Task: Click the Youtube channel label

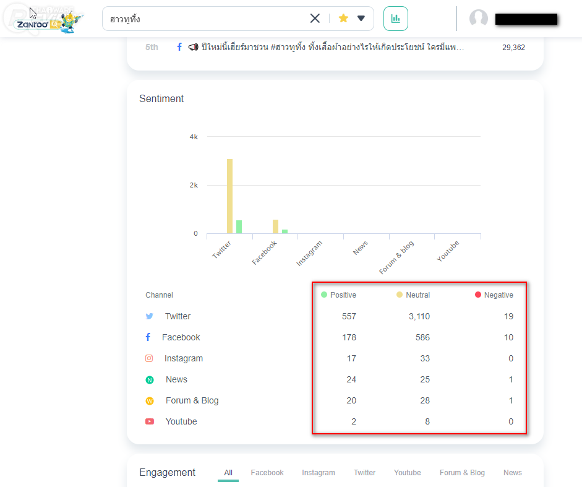Action: (181, 421)
